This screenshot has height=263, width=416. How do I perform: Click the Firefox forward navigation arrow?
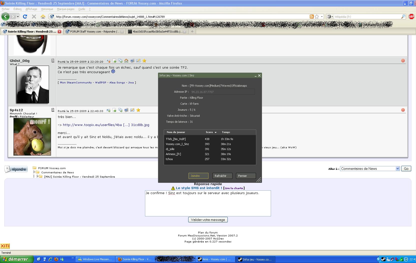coord(13,17)
